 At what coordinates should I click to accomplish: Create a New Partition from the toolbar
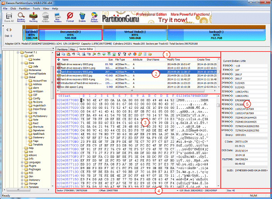[58, 17]
